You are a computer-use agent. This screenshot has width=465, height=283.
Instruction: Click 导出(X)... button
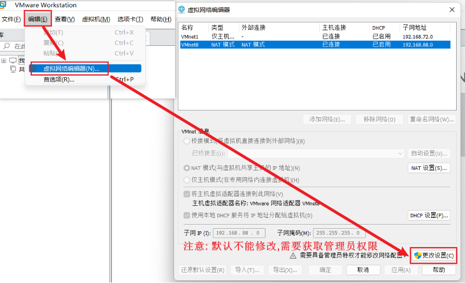tap(285, 270)
